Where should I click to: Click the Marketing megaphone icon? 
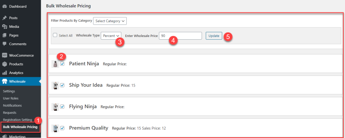click(4, 136)
